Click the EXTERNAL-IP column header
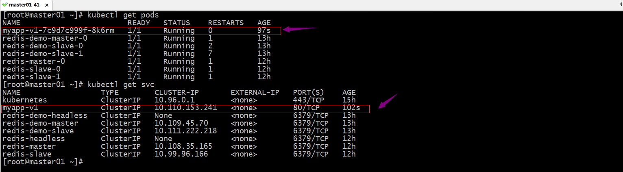 [255, 92]
